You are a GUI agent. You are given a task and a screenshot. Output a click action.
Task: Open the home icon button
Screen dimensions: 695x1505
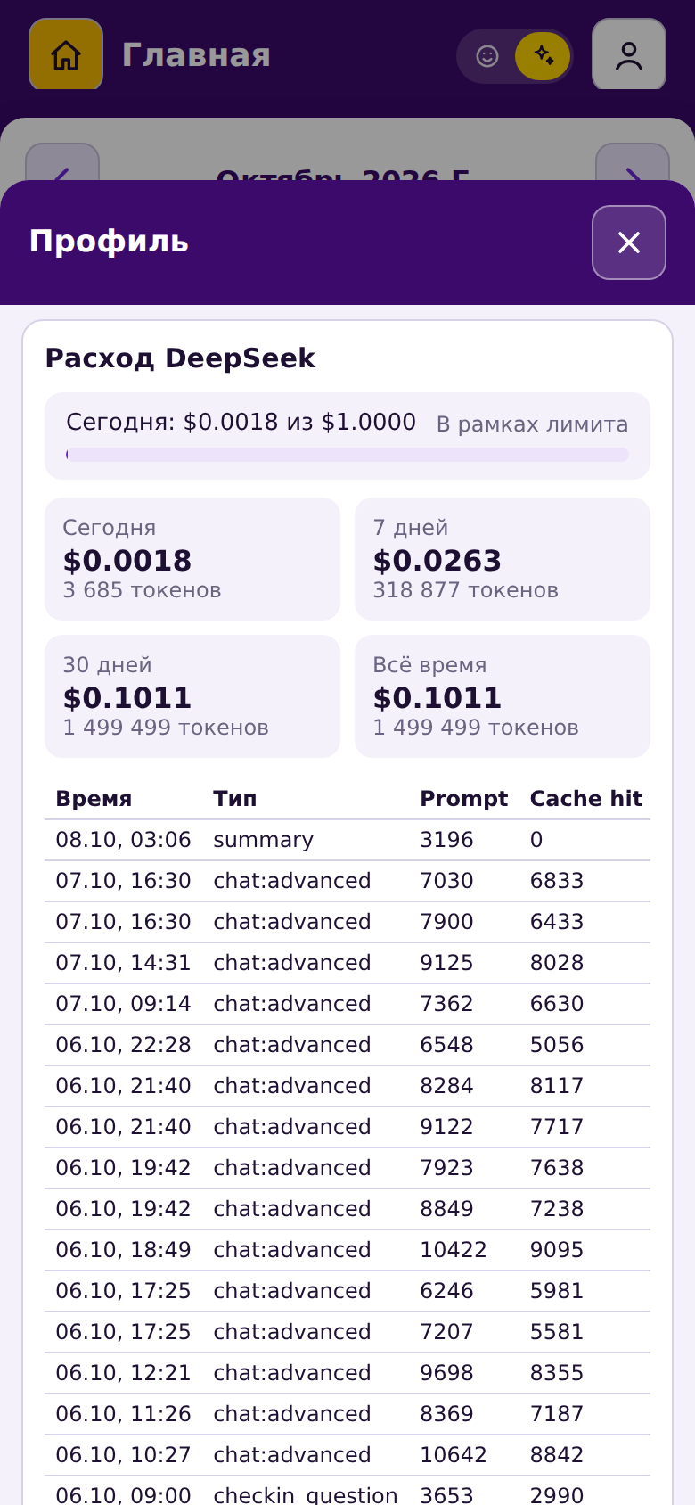click(66, 54)
